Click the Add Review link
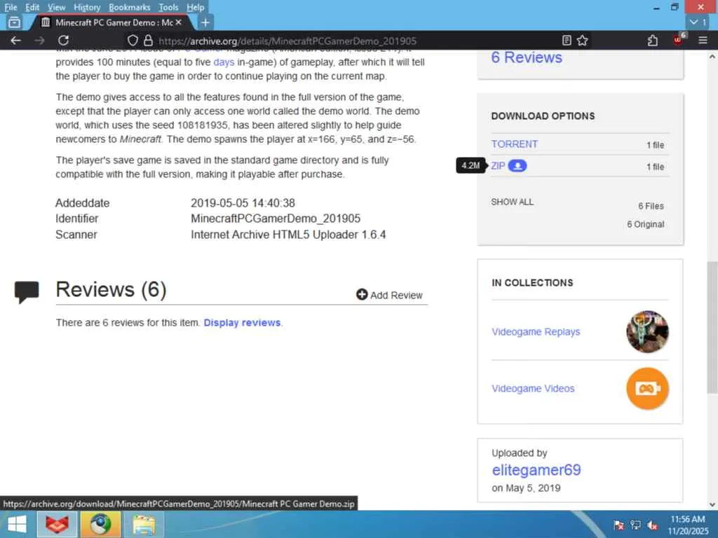Viewport: 718px width, 538px height. [396, 295]
